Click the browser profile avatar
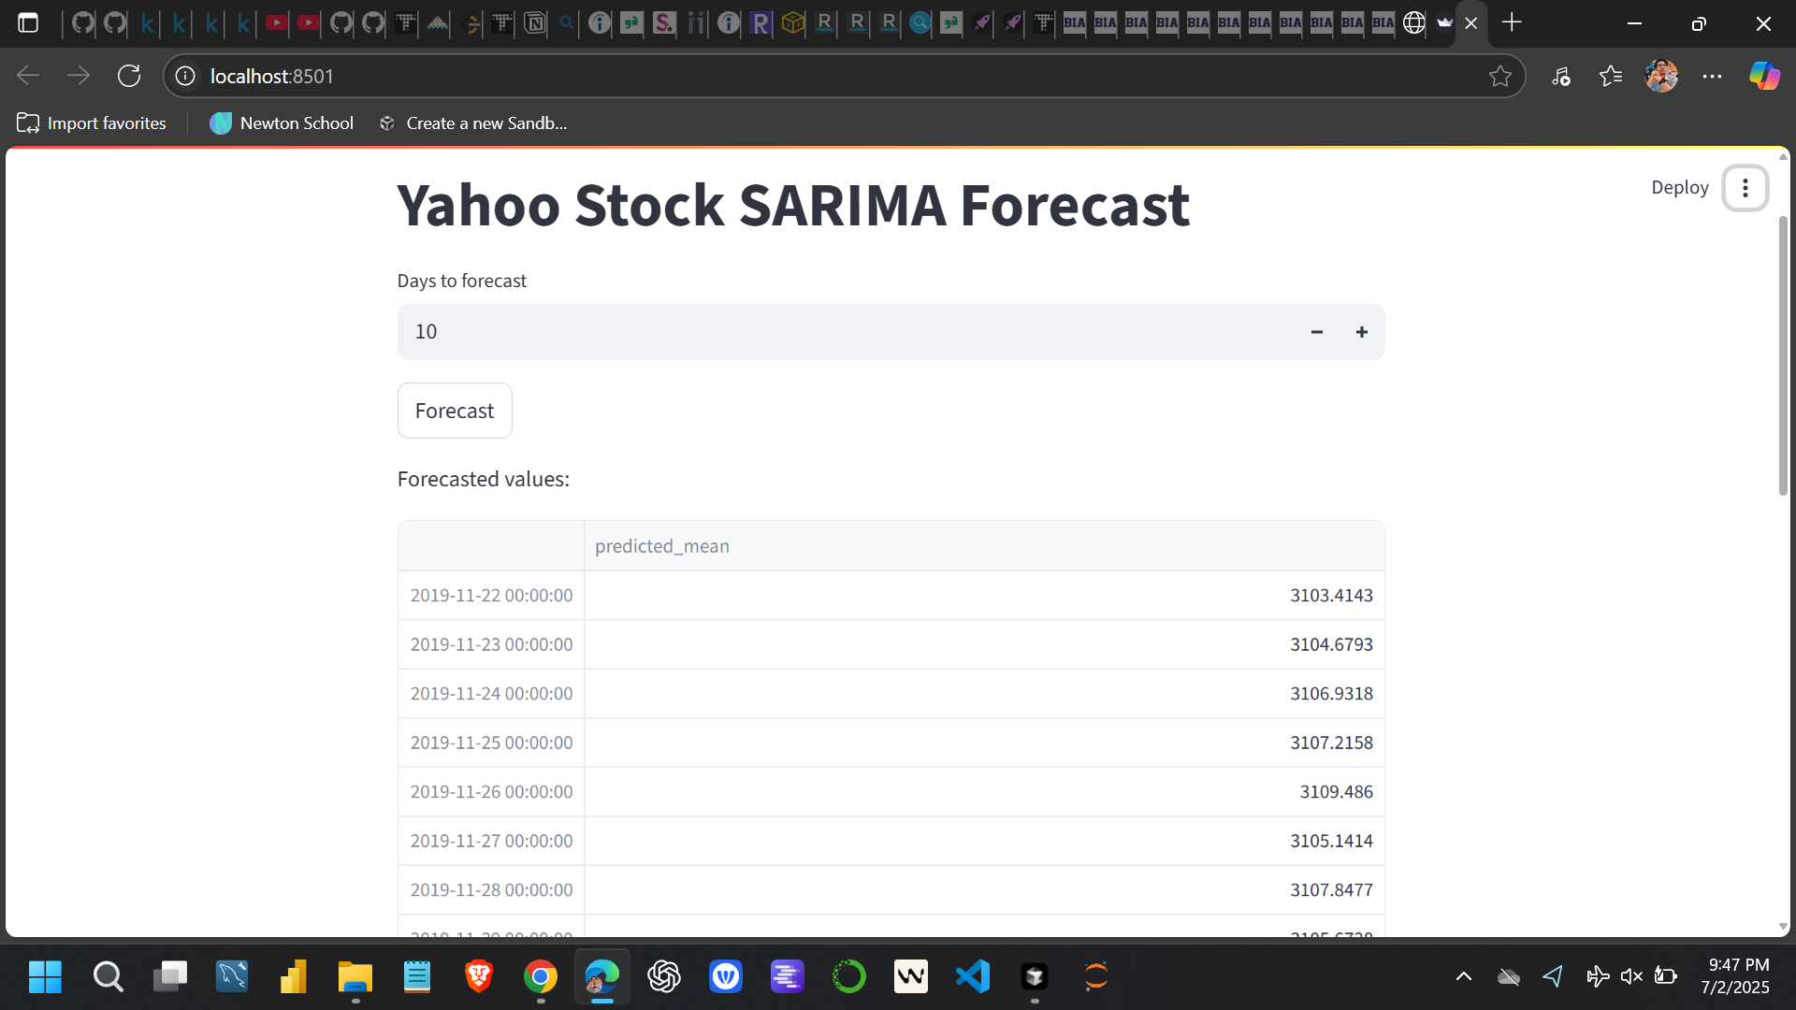 (1662, 76)
